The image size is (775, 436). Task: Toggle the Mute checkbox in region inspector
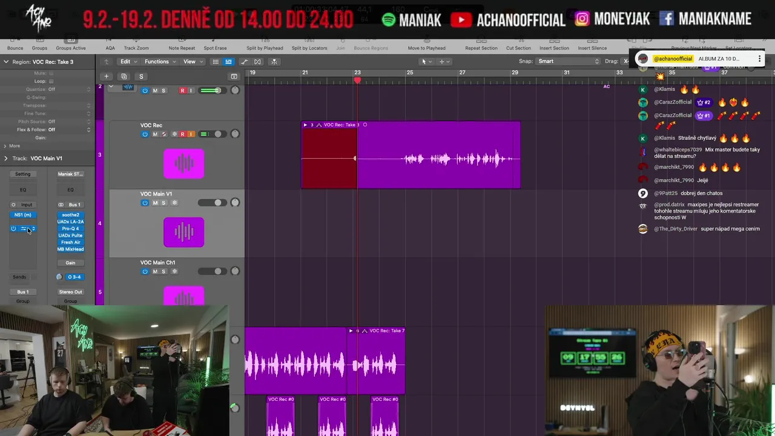(51, 73)
